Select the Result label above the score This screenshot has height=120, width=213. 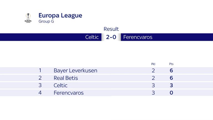point(111,29)
